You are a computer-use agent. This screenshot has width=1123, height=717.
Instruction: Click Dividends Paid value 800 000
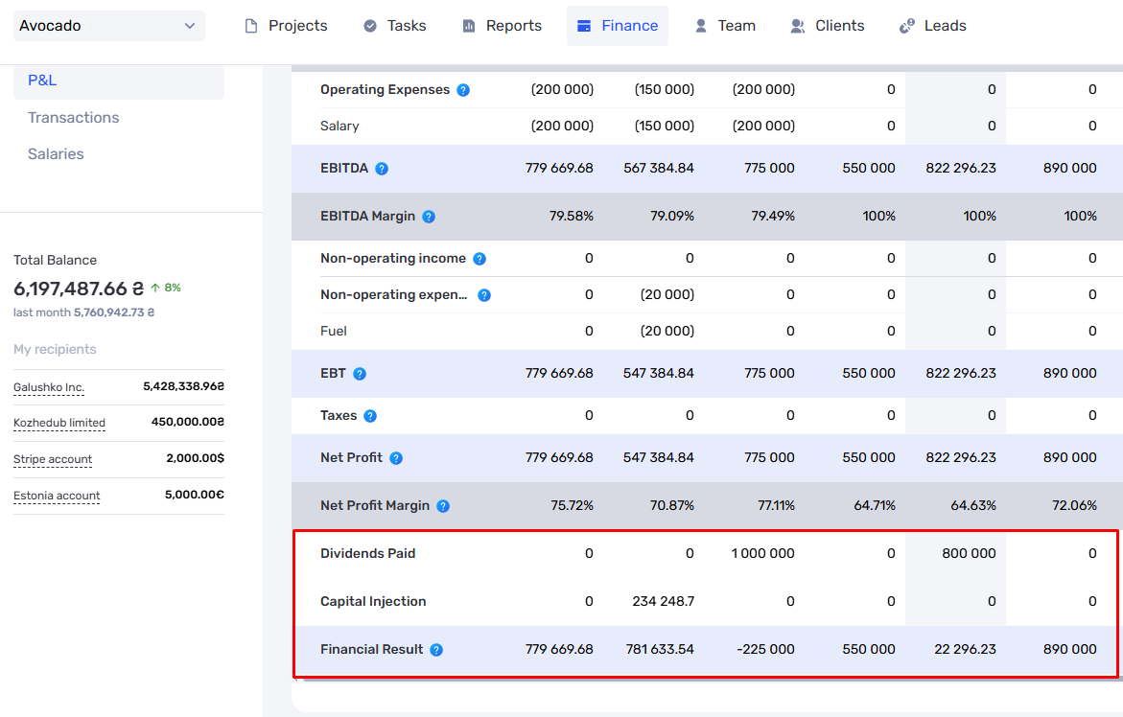point(969,553)
